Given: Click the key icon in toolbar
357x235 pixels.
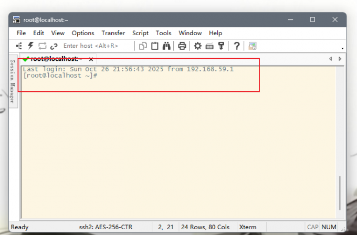Looking at the screenshot, I should pyautogui.click(x=221, y=46).
